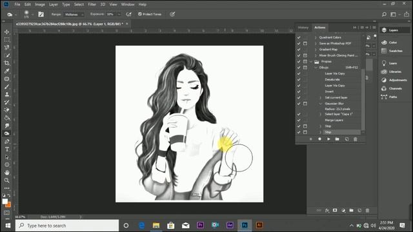The image size is (413, 232).
Task: Select the Type tool
Action: (7, 149)
